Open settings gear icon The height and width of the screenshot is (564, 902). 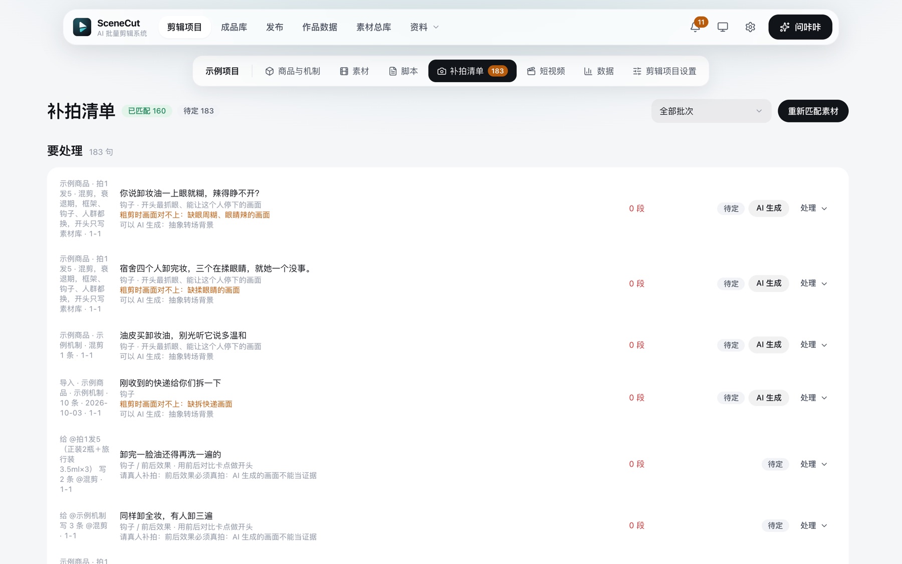tap(750, 27)
